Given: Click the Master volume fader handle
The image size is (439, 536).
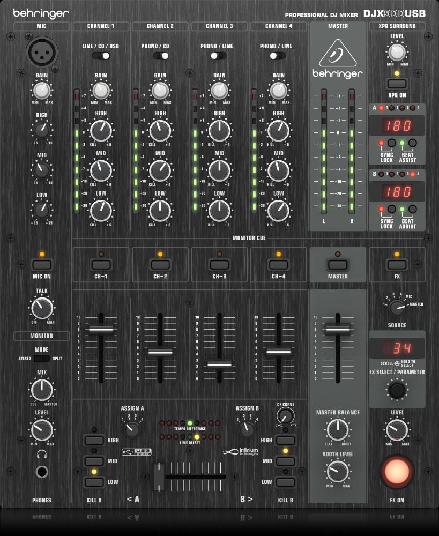Looking at the screenshot, I should (338, 329).
